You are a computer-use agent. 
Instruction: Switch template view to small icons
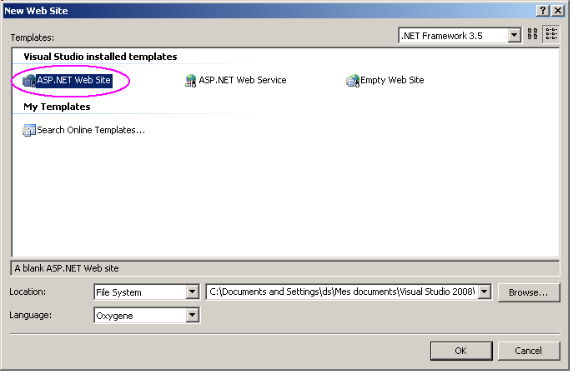tap(551, 35)
